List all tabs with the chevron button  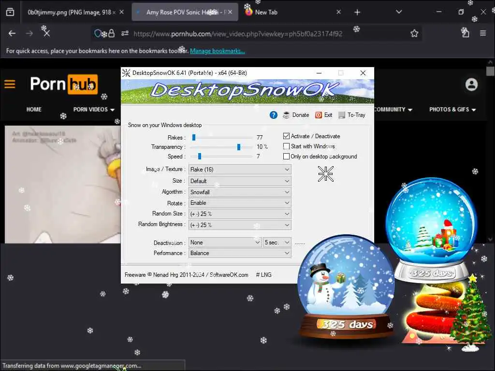(399, 12)
